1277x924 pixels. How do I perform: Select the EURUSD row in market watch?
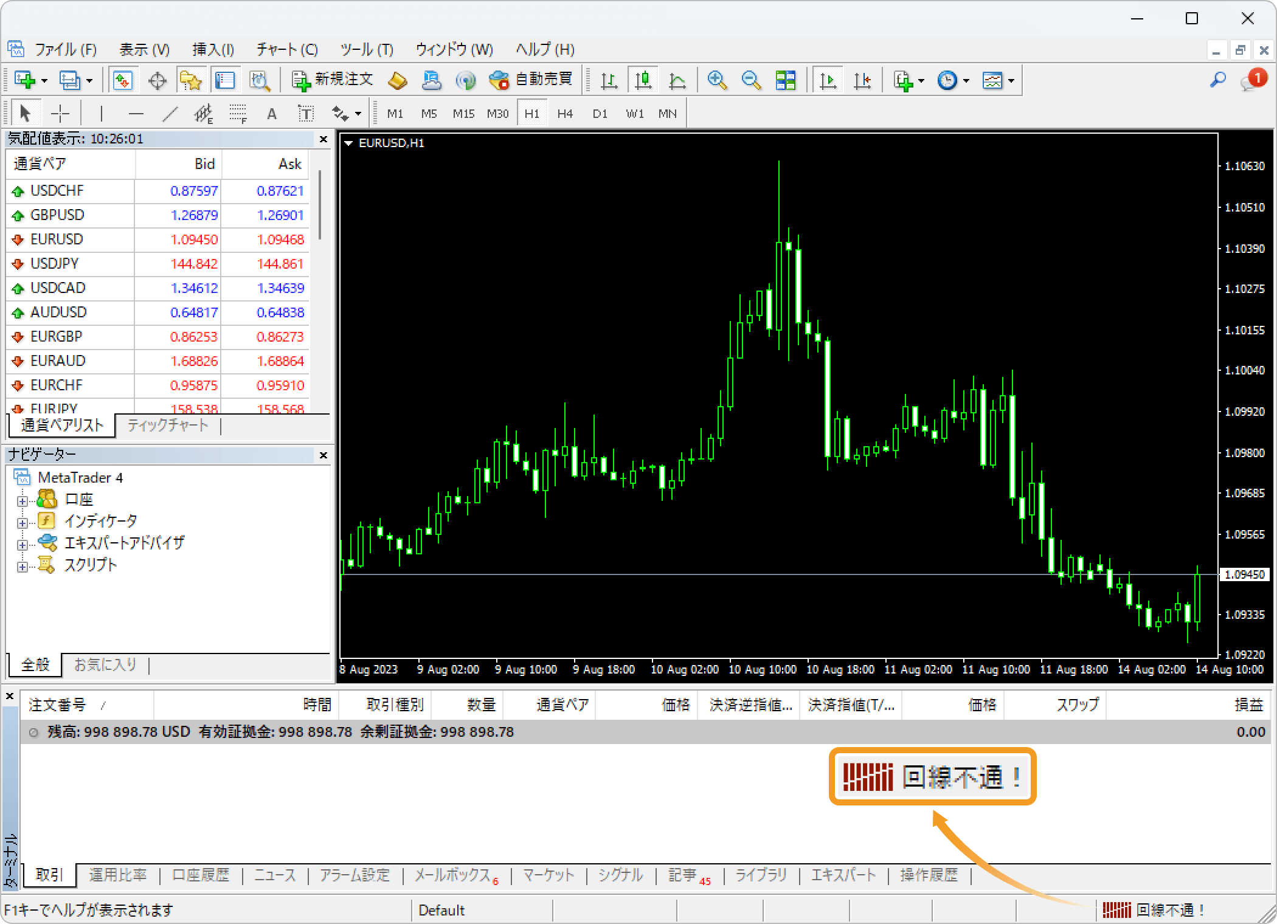(158, 240)
